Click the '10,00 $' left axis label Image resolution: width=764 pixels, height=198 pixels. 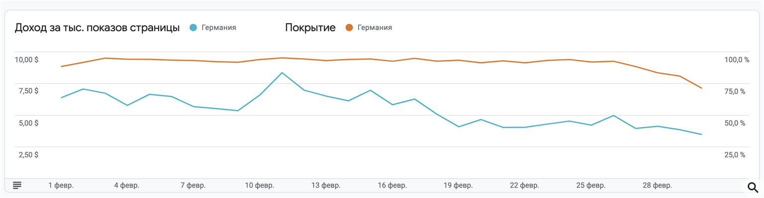[x=26, y=60]
